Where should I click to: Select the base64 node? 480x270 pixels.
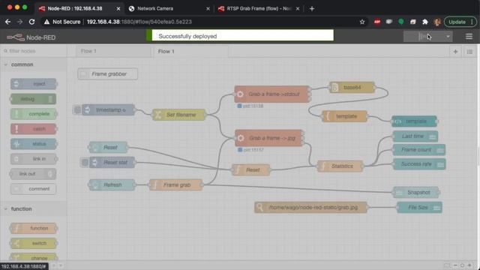[x=352, y=88]
